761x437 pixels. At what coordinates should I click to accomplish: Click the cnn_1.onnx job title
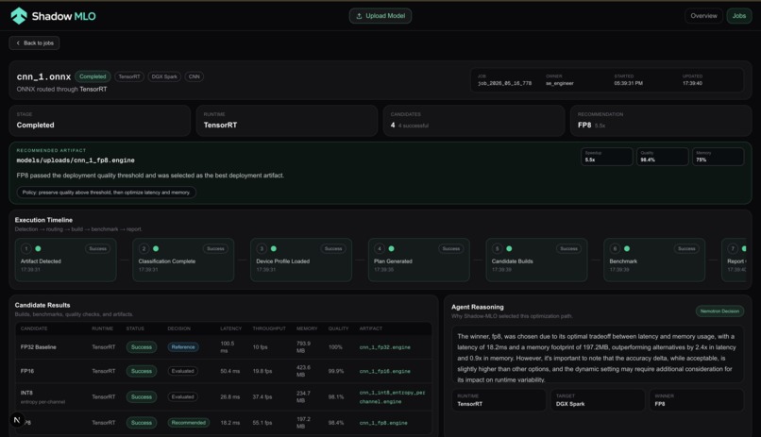43,76
